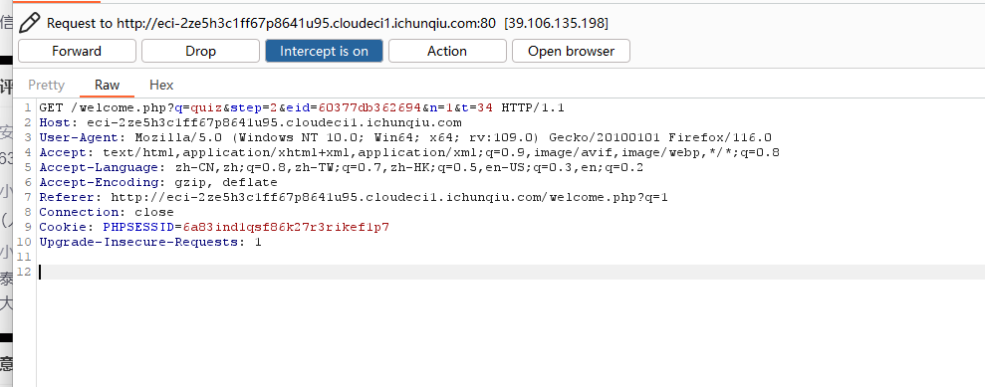Switch to the Hex tab
The image size is (985, 387).
pyautogui.click(x=161, y=85)
